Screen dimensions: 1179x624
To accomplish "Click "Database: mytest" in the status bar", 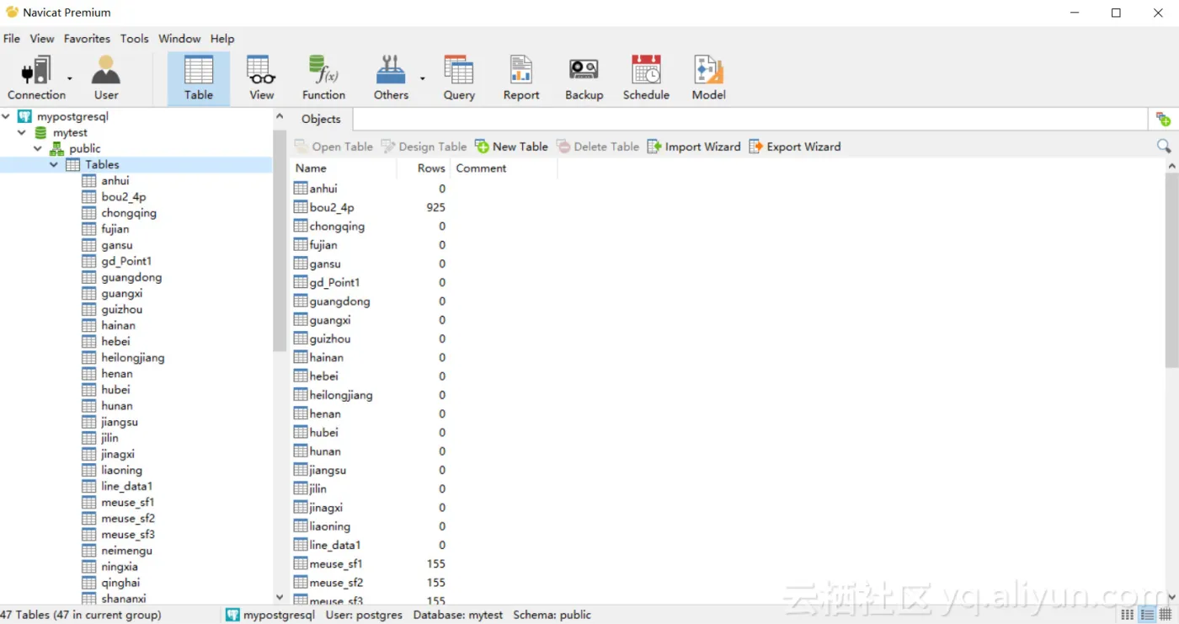I will click(x=458, y=616).
